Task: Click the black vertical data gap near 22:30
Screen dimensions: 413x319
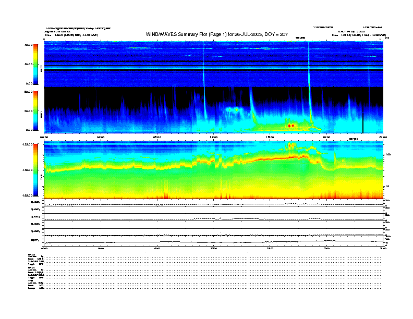Action: [363, 119]
